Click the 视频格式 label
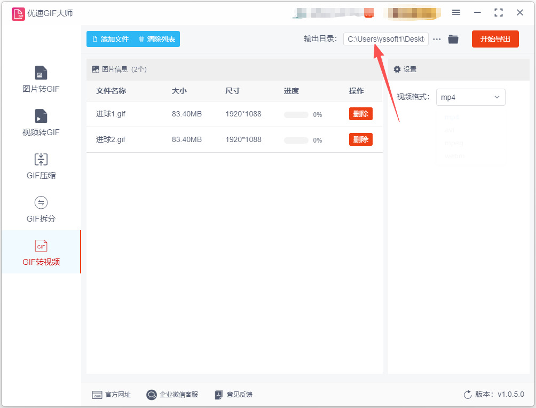This screenshot has width=536, height=408. (413, 97)
